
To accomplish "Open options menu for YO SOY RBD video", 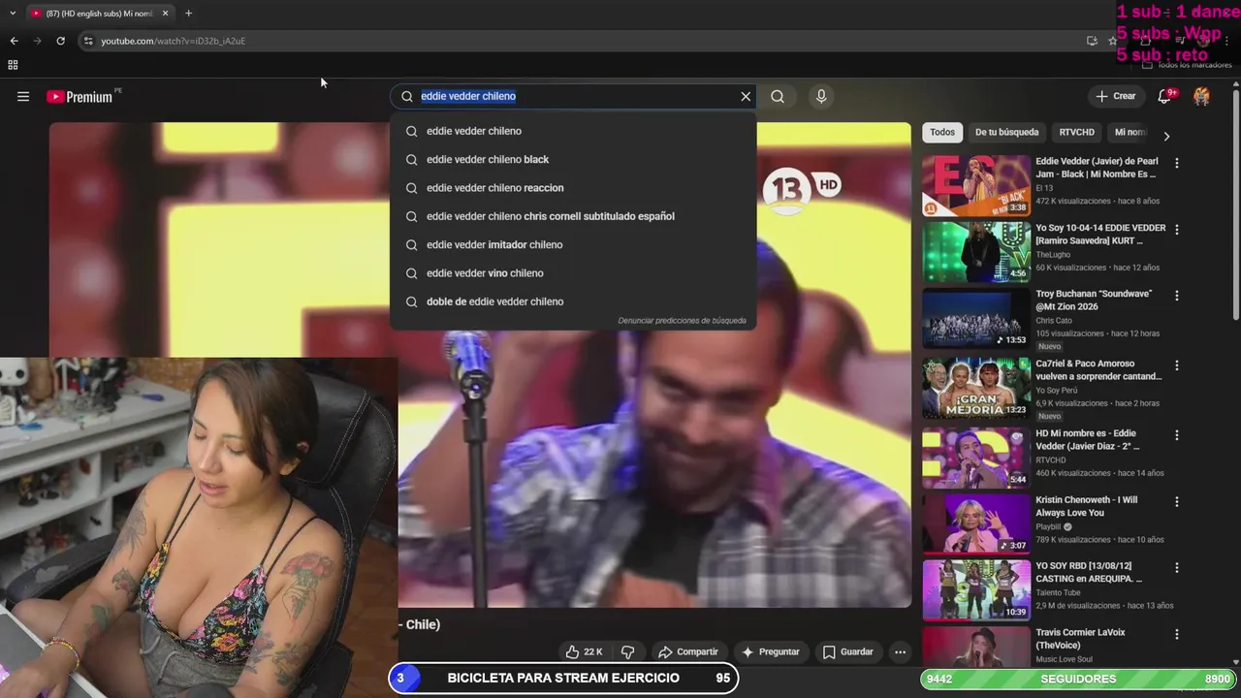I will point(1177,568).
